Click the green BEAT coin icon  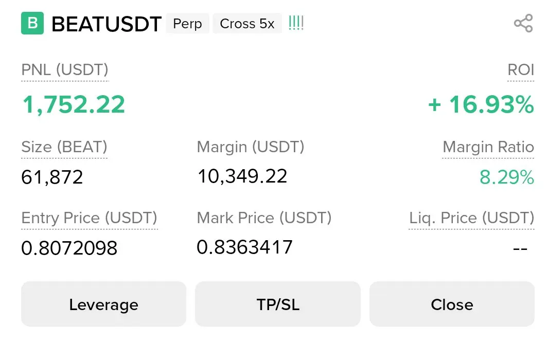click(32, 24)
